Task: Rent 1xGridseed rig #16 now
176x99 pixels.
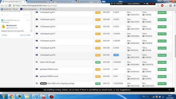Action: (162, 41)
